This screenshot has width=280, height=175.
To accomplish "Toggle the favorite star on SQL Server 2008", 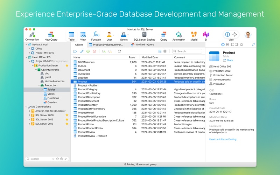I will (67, 115).
